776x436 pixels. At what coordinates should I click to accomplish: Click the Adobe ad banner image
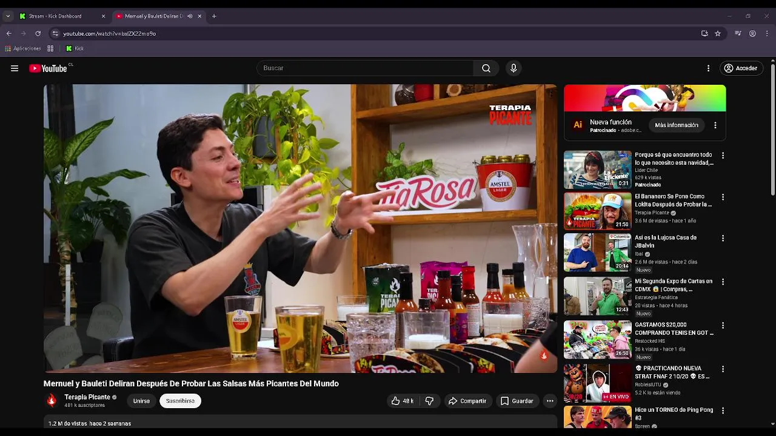click(645, 98)
